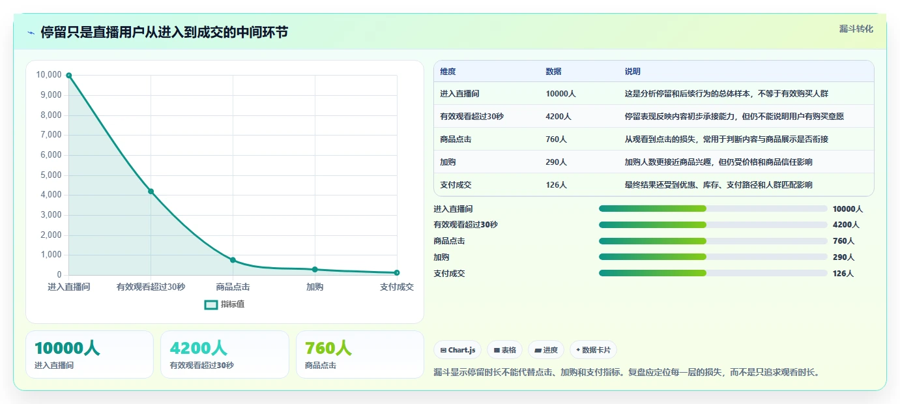Click the 126人 cell in the table
Image resolution: width=900 pixels, height=404 pixels.
point(556,185)
